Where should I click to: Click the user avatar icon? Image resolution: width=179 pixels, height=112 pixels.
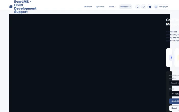156,7
